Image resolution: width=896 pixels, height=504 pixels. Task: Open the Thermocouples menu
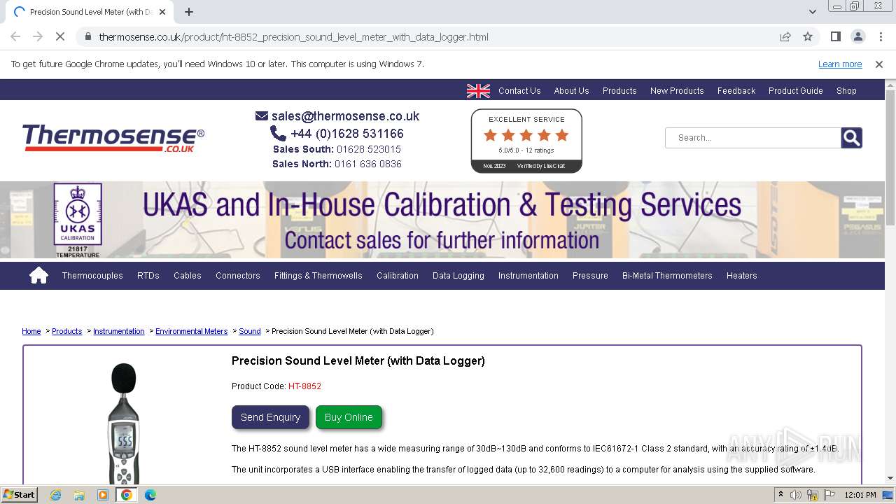92,276
